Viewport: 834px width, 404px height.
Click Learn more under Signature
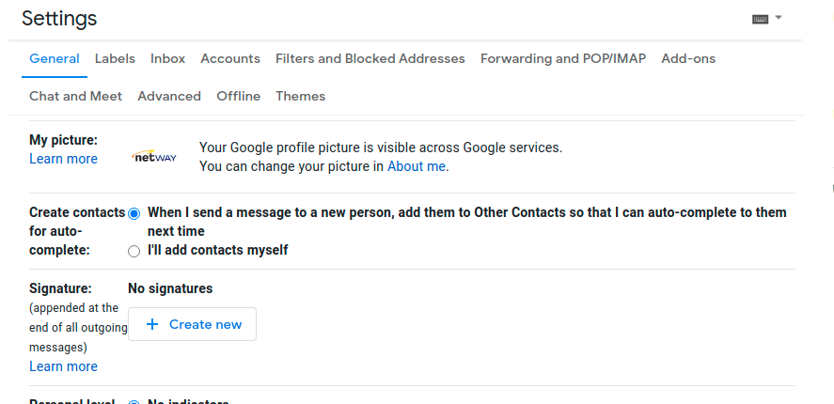pos(63,366)
